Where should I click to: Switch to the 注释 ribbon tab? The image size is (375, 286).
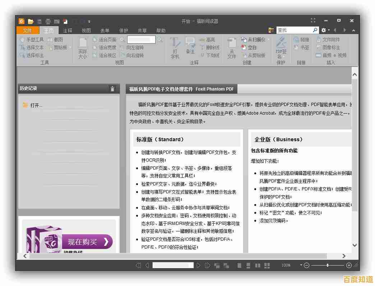tap(68, 30)
